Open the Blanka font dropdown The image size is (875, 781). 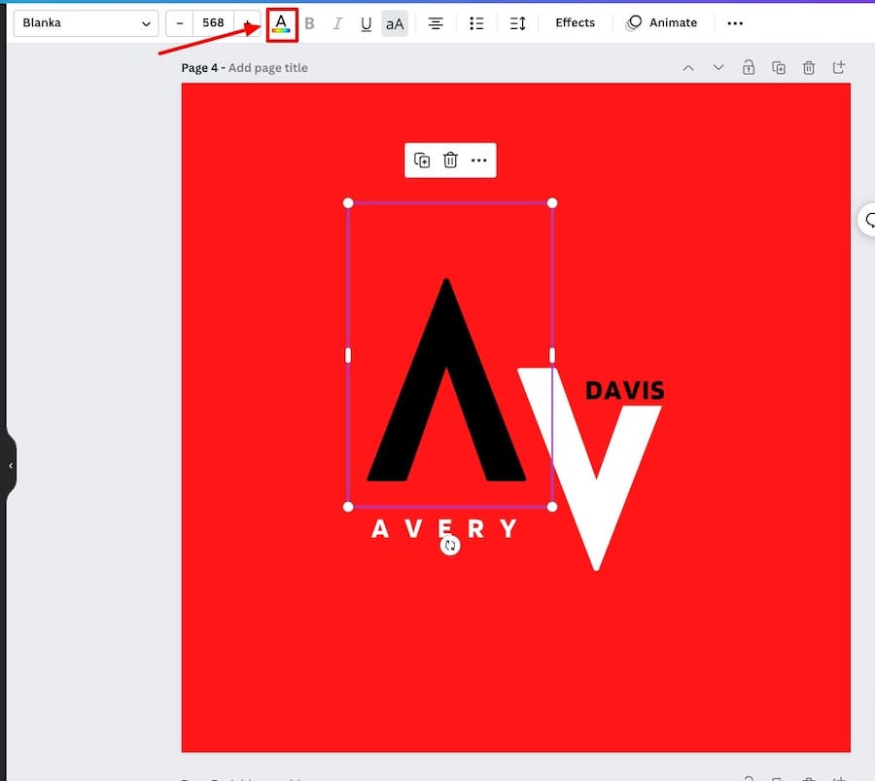87,23
